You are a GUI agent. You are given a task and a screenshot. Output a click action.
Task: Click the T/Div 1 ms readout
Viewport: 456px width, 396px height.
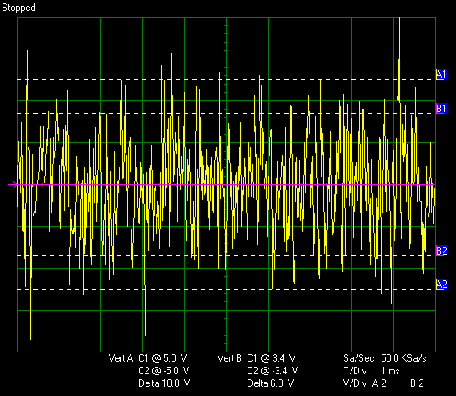[371, 371]
